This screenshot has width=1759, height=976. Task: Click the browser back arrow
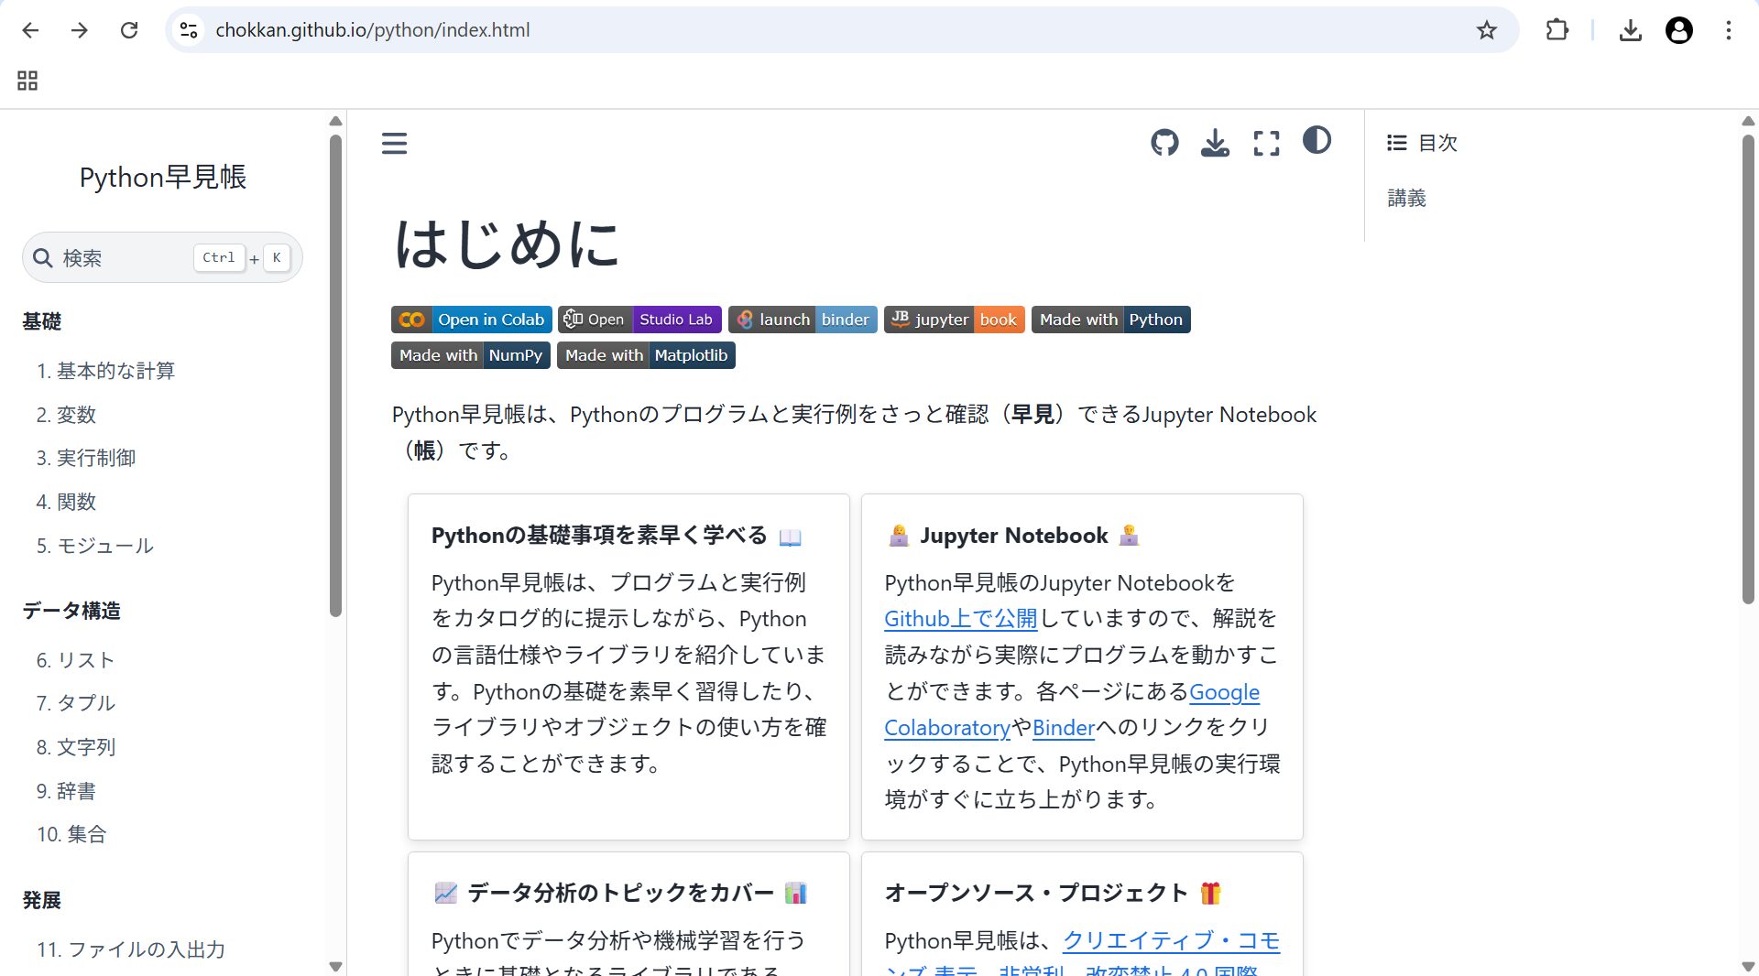point(30,30)
